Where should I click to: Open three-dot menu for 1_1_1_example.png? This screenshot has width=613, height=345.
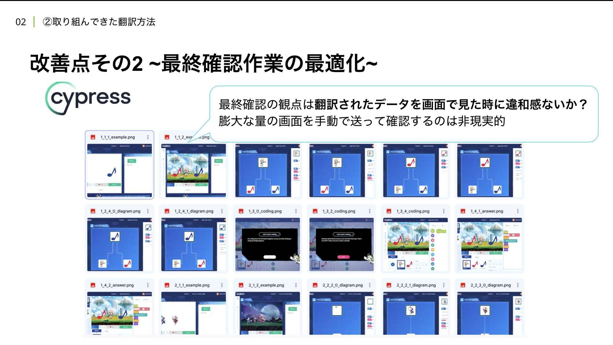[148, 137]
